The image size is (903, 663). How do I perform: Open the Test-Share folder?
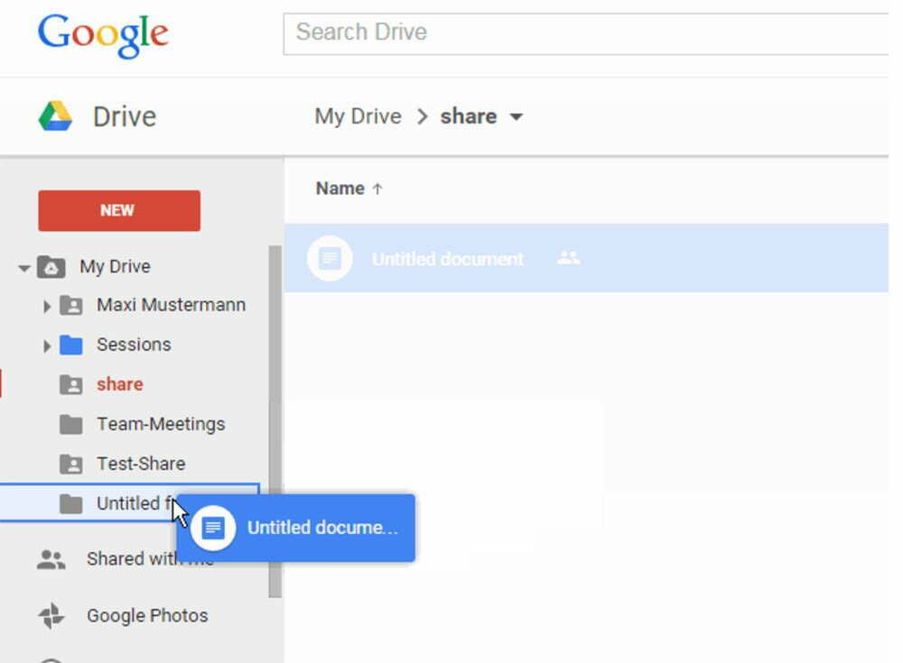[141, 464]
